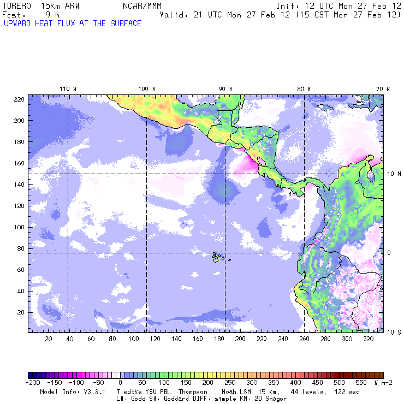Image resolution: width=404 pixels, height=404 pixels.
Task: Click the 'Model Info: V3.3.1' text
Action: (73, 392)
